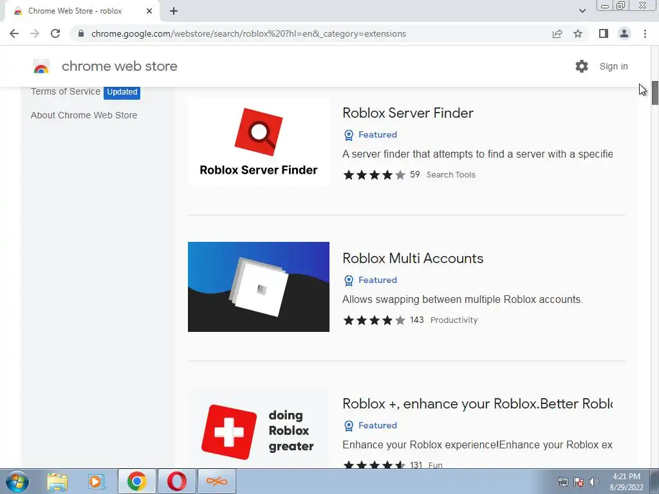Open the web store settings gear
The image size is (659, 494).
(582, 66)
